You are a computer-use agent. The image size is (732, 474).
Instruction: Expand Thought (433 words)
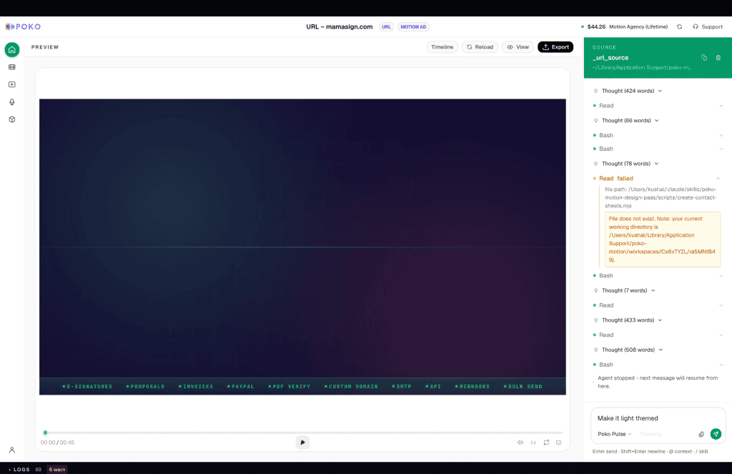click(628, 320)
